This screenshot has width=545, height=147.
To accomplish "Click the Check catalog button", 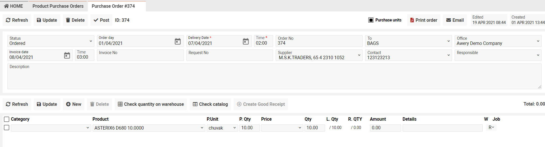I will point(210,104).
